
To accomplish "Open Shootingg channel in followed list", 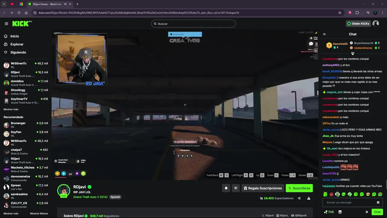I will 26,92.
